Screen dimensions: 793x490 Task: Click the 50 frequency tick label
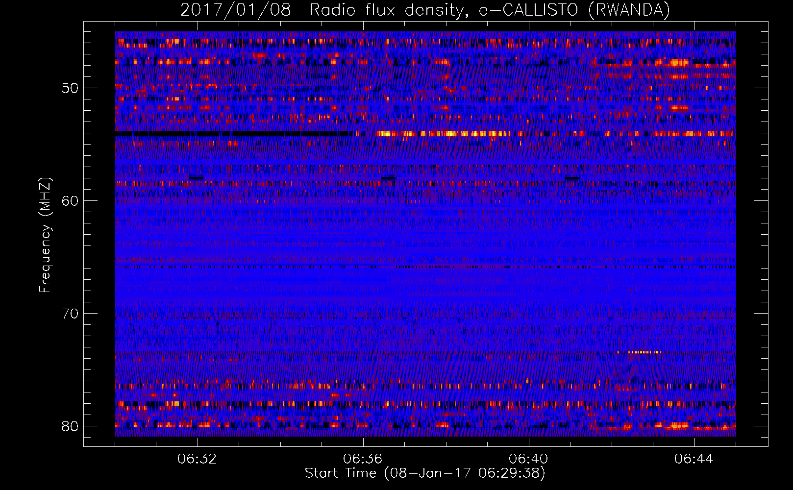pyautogui.click(x=70, y=89)
